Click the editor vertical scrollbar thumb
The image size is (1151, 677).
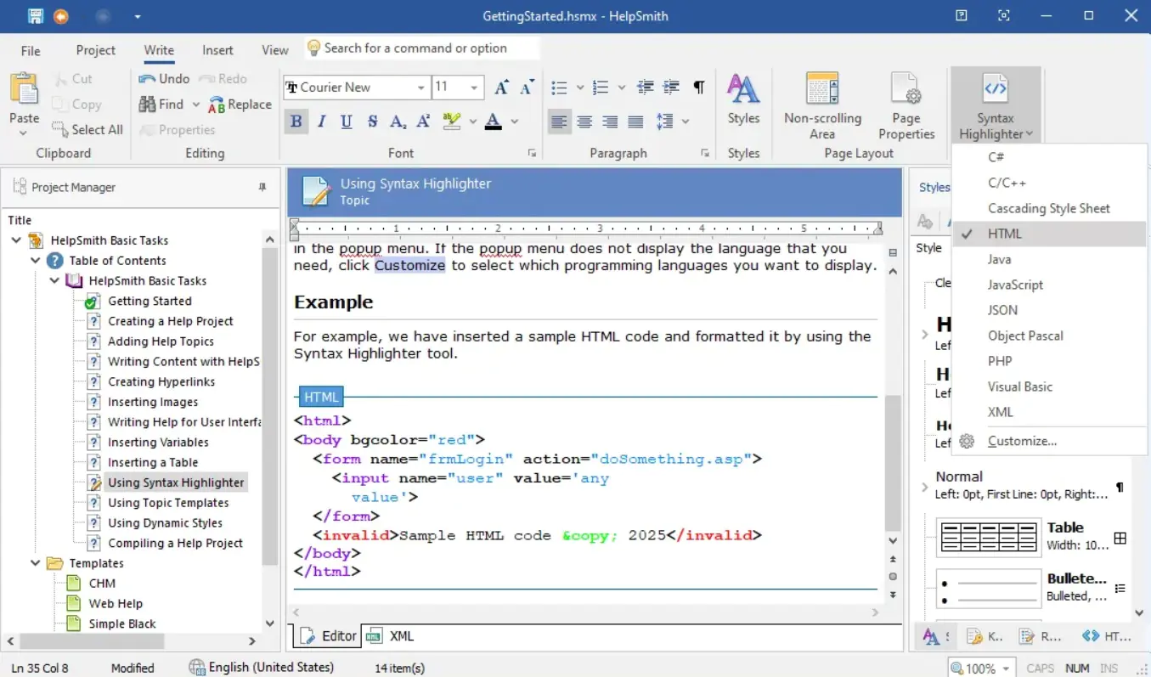pyautogui.click(x=892, y=463)
